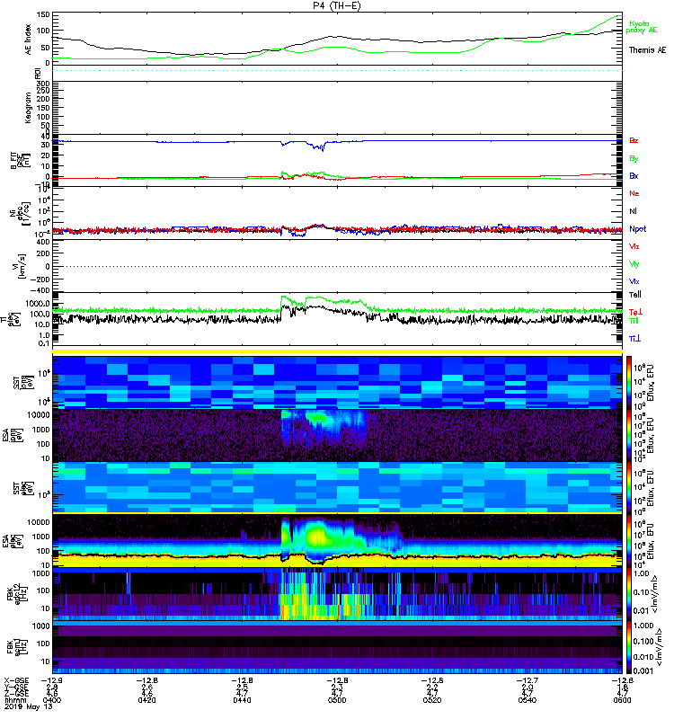Image resolution: width=674 pixels, height=719 pixels.
Task: Click the 0400 time tick label
Action: click(x=51, y=700)
